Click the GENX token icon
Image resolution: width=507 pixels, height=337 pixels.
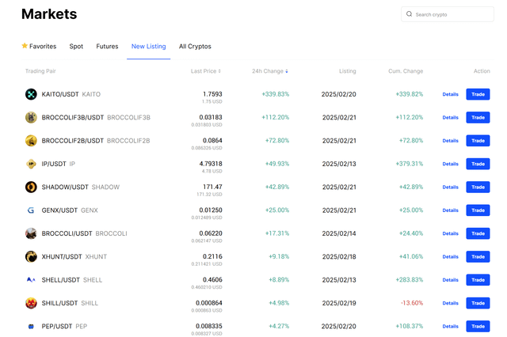click(x=31, y=210)
